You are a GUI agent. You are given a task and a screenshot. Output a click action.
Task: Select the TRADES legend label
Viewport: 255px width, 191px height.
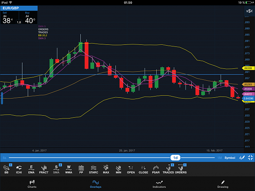point(43,32)
